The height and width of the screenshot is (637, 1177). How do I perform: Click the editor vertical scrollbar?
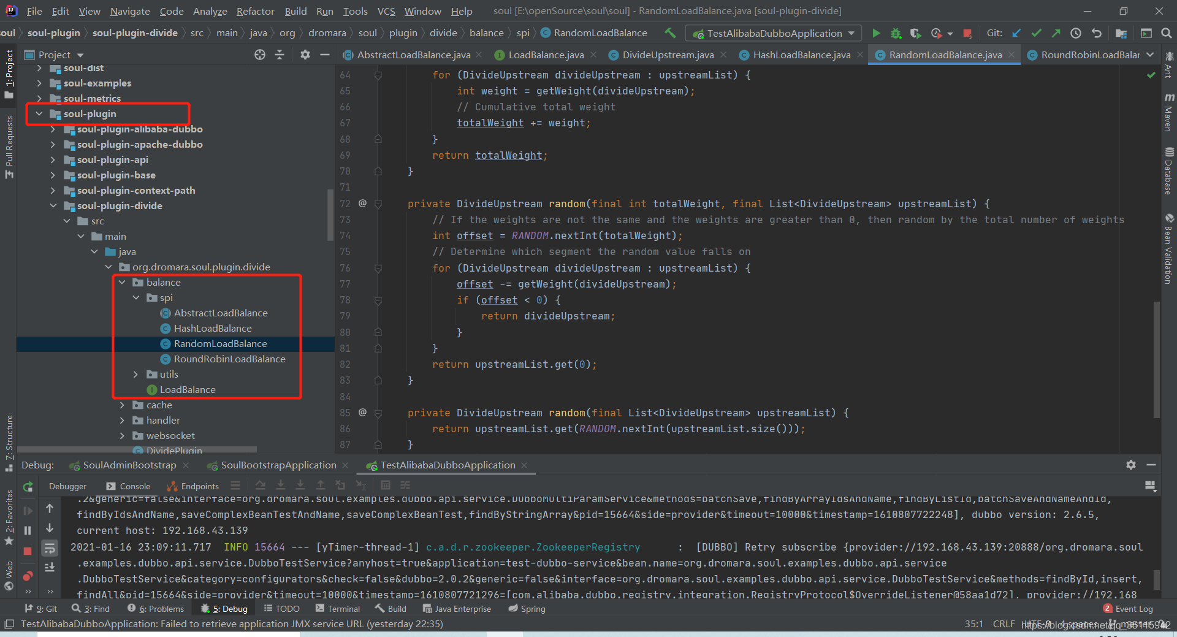[x=1157, y=359]
